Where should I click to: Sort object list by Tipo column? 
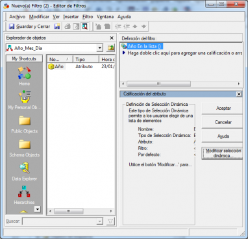pyautogui.click(x=86, y=59)
